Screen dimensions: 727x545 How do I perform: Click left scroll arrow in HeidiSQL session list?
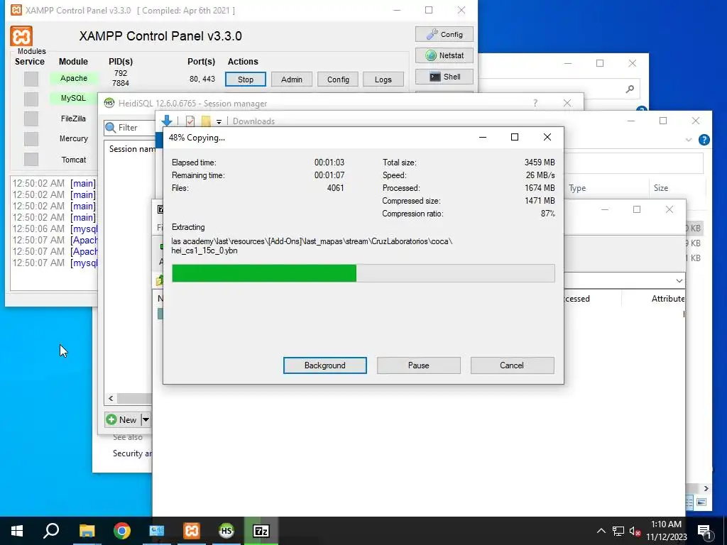[111, 398]
